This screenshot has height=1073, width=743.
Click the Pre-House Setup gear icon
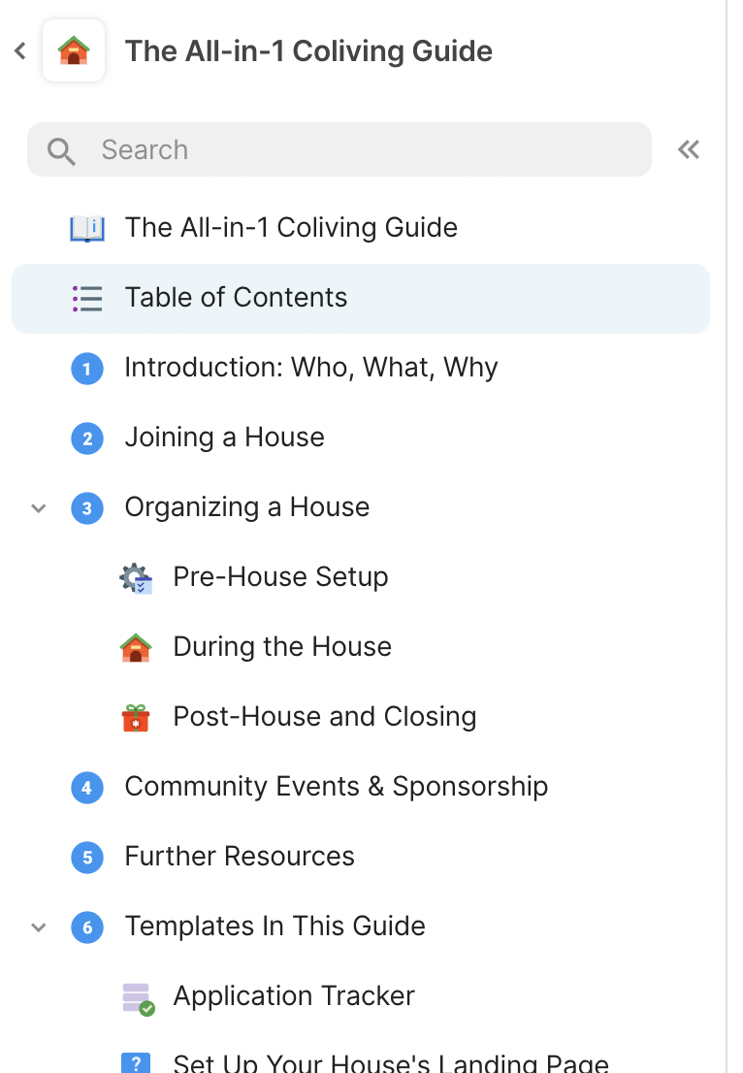[136, 577]
